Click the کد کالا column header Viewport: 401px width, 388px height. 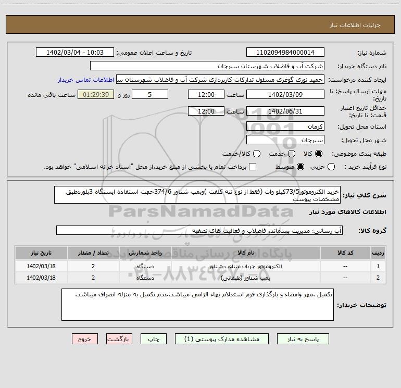pos(345,253)
